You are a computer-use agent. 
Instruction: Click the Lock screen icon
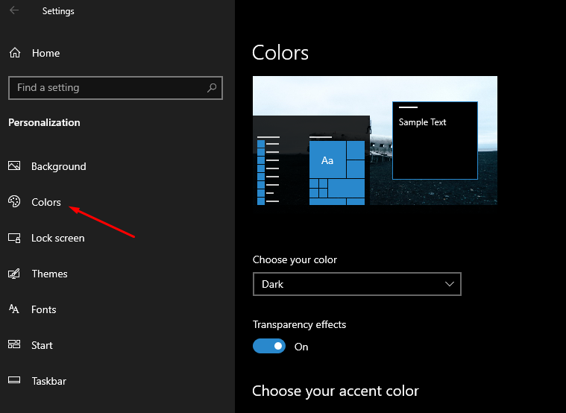(x=14, y=238)
